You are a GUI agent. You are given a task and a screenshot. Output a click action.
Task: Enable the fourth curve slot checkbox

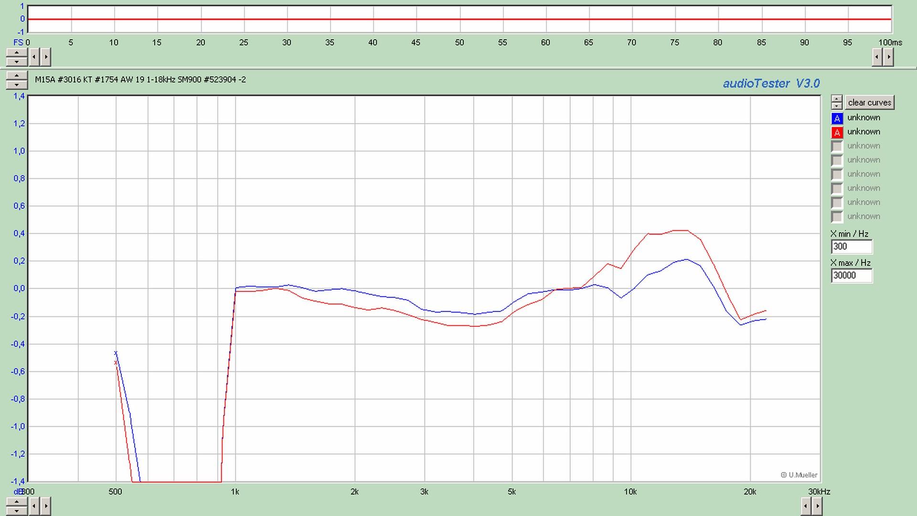coord(837,160)
